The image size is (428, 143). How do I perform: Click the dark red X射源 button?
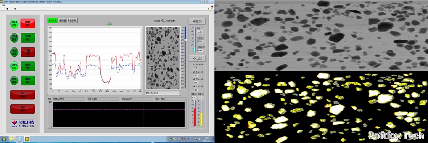click(x=28, y=52)
